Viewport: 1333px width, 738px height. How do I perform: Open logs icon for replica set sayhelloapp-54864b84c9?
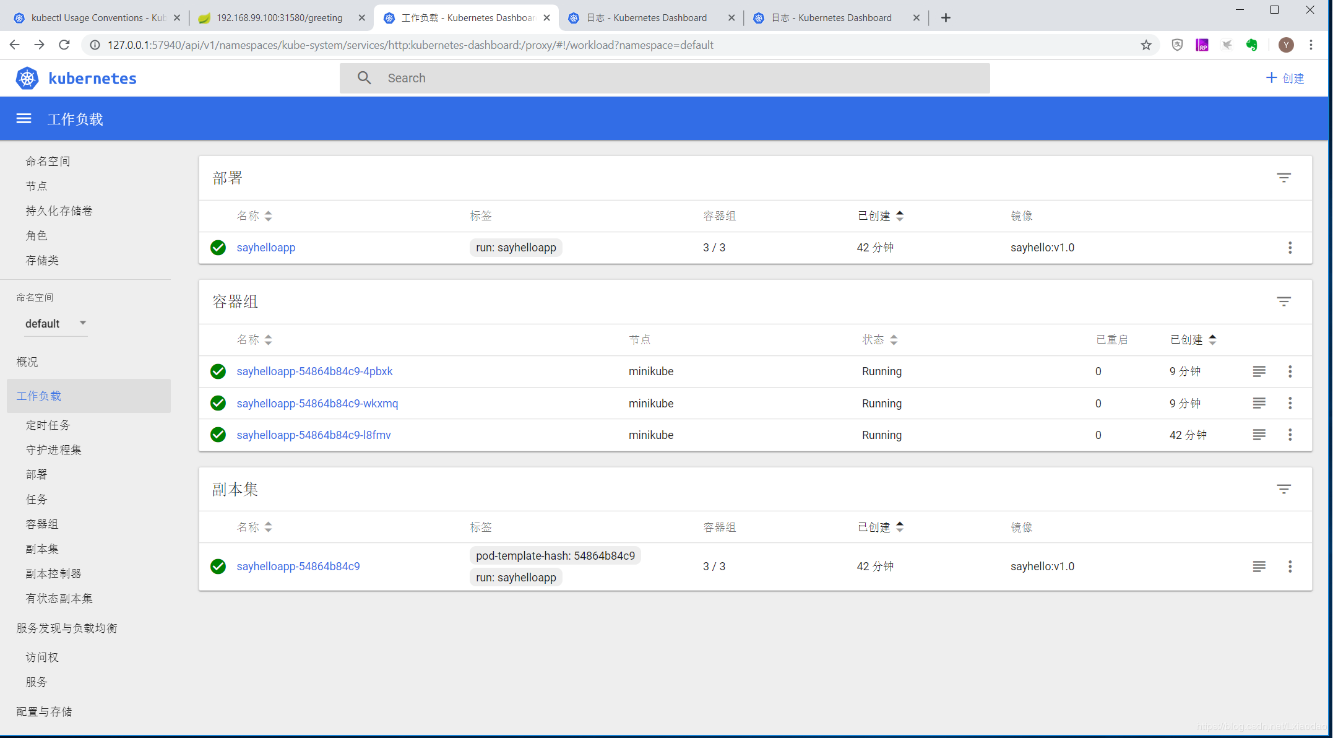click(1259, 567)
